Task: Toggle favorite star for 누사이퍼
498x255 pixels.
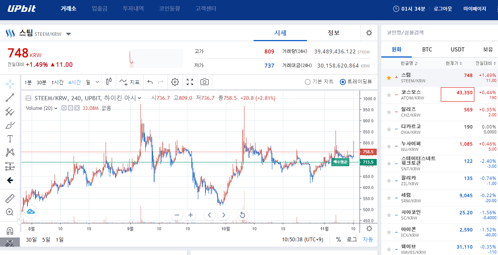Action: click(x=389, y=146)
